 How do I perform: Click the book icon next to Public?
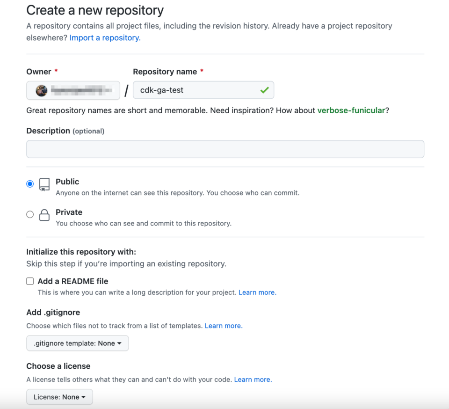[x=44, y=184]
